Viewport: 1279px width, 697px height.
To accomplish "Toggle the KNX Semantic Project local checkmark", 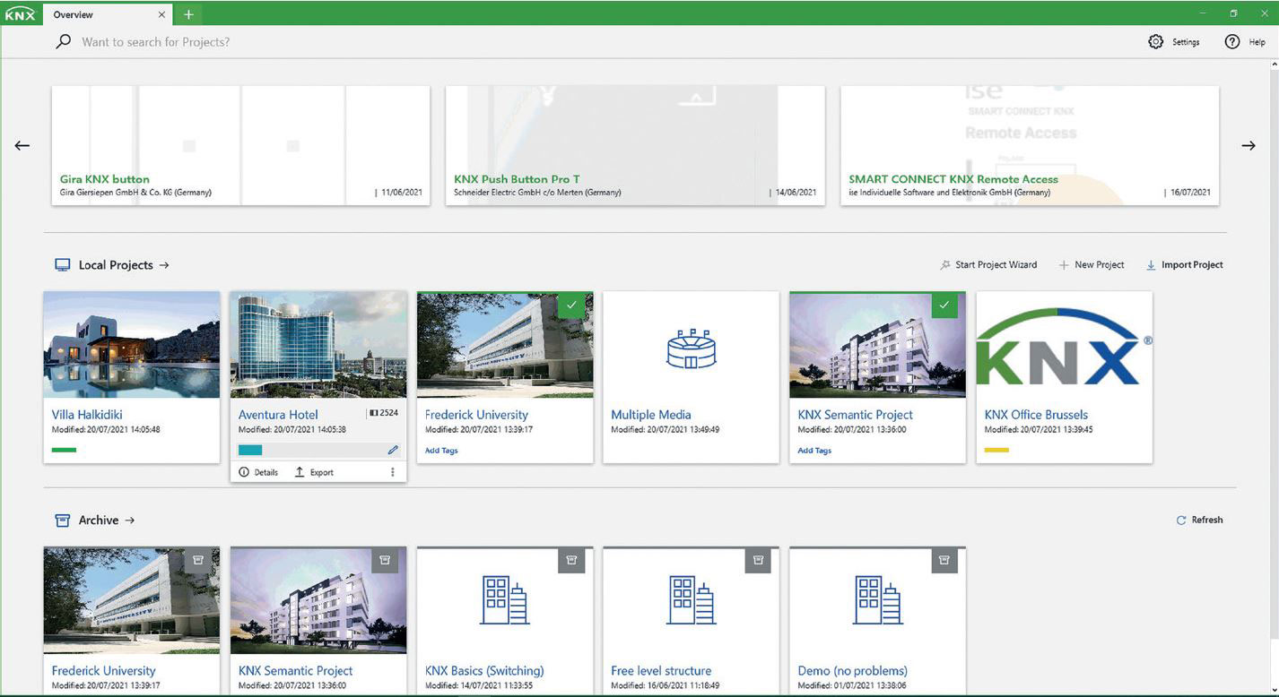I will coord(944,305).
